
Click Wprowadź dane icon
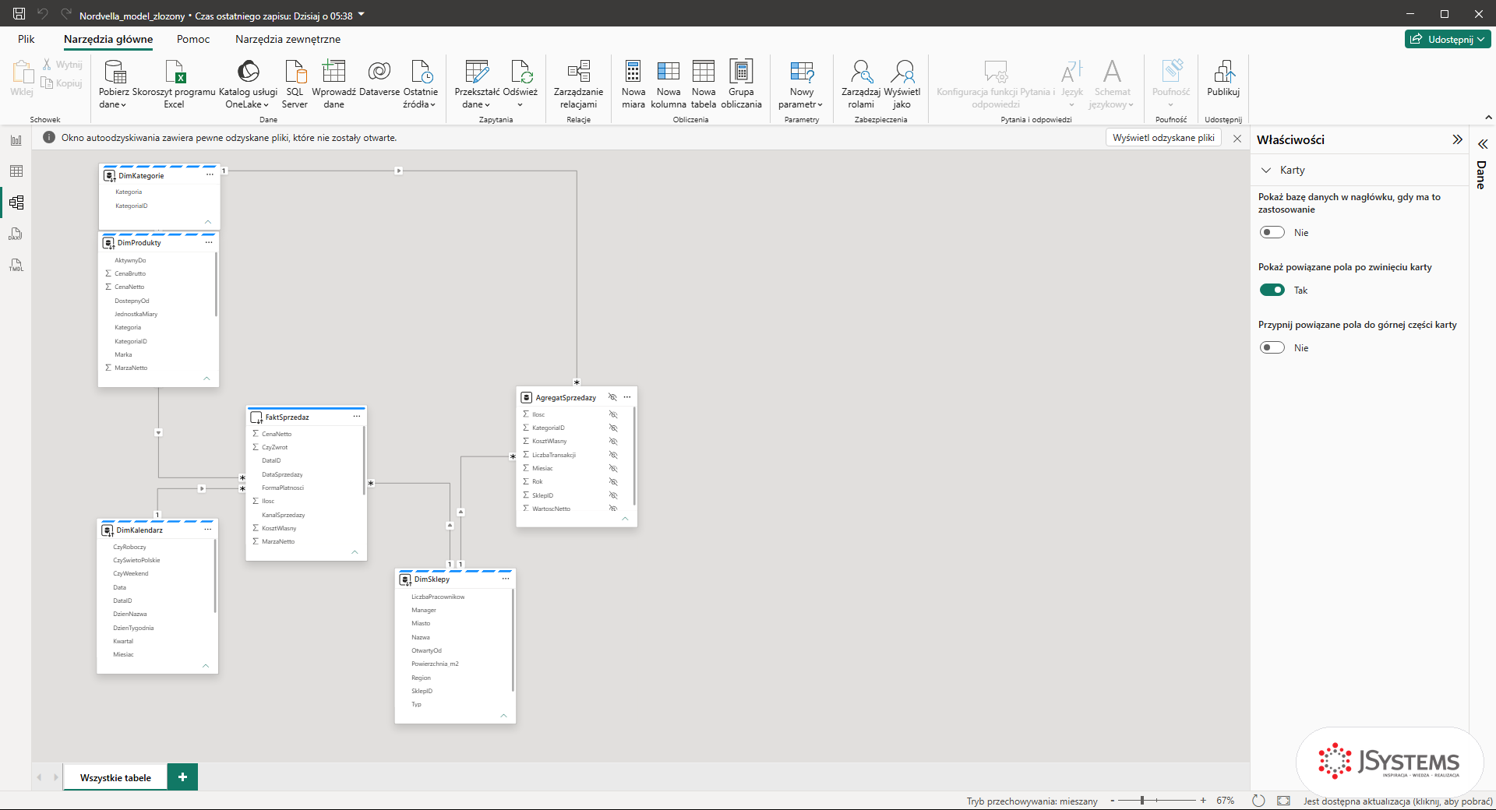333,72
